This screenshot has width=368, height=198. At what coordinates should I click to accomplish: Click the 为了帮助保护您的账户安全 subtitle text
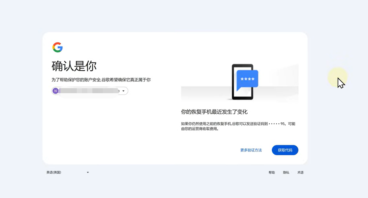101,80
